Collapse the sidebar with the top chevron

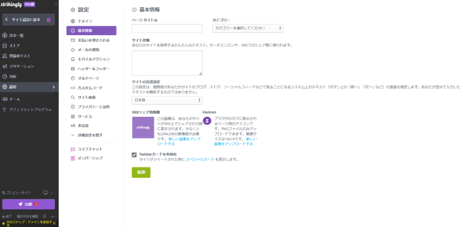click(x=56, y=4)
